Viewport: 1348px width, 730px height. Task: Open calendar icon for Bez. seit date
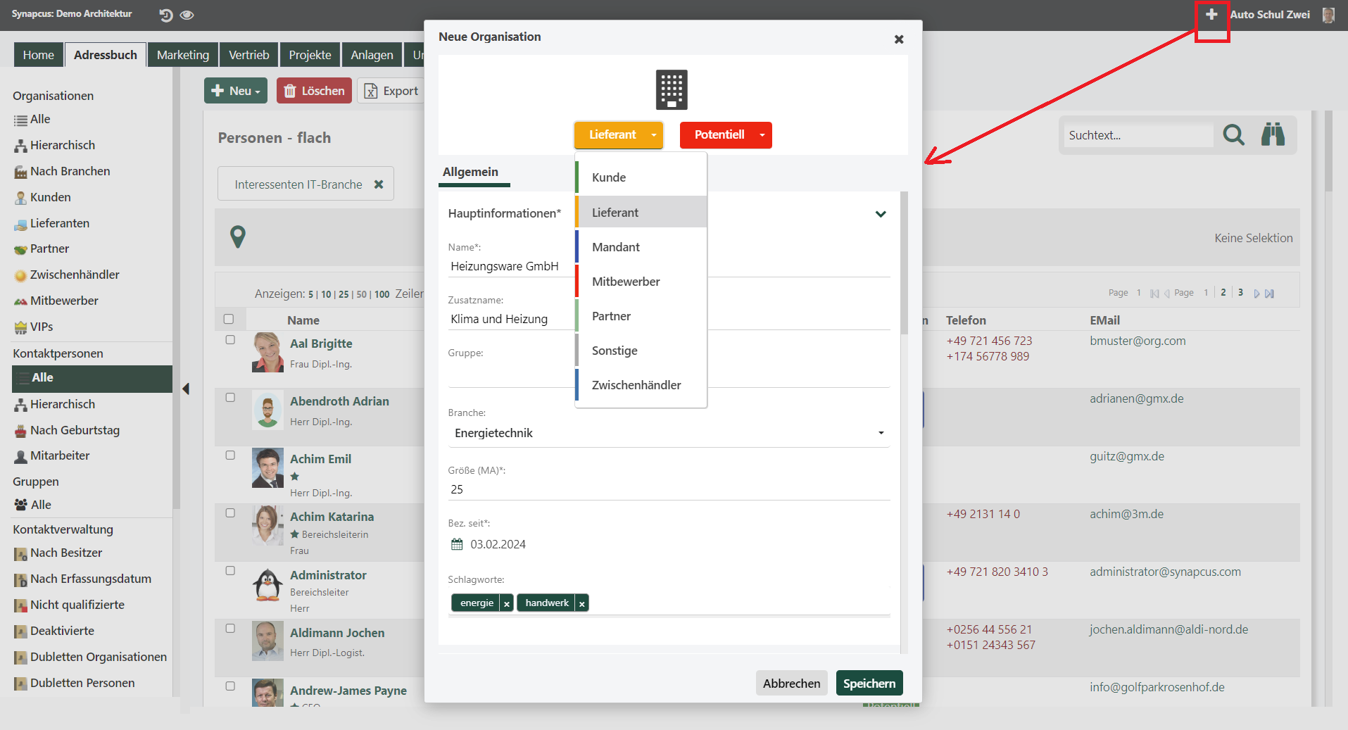click(457, 544)
